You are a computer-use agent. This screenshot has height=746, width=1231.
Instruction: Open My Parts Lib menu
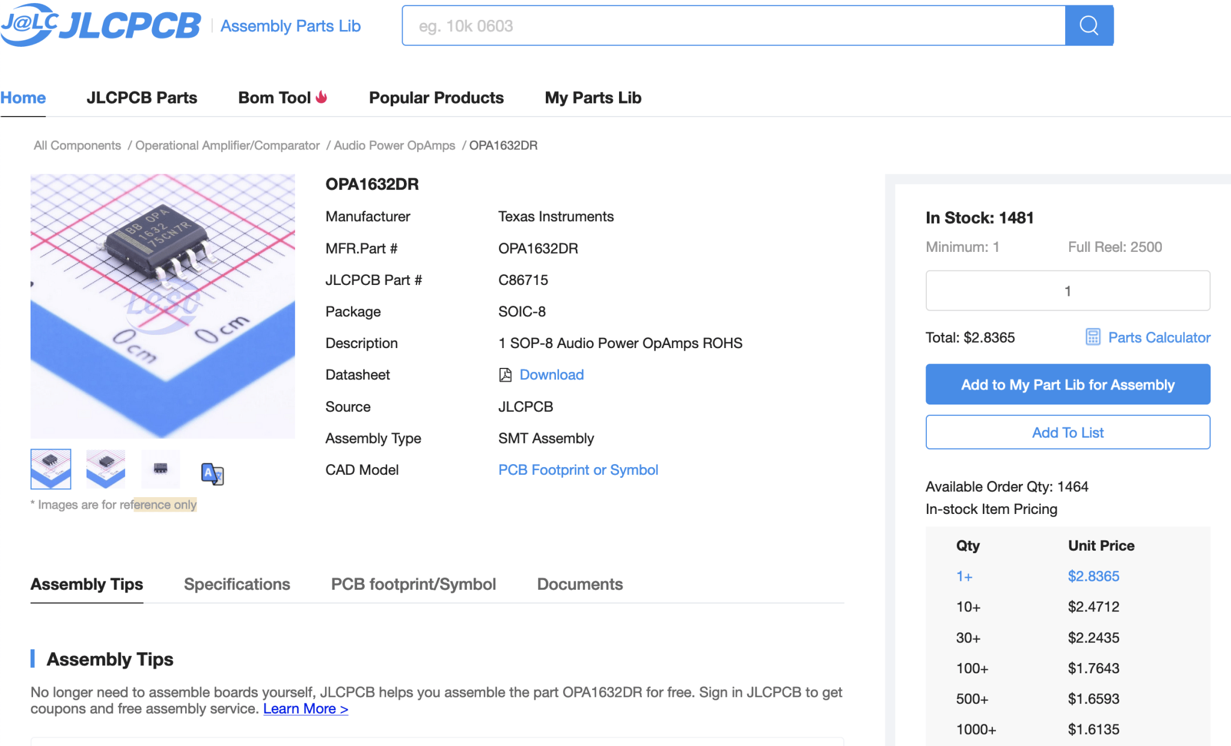click(x=593, y=97)
